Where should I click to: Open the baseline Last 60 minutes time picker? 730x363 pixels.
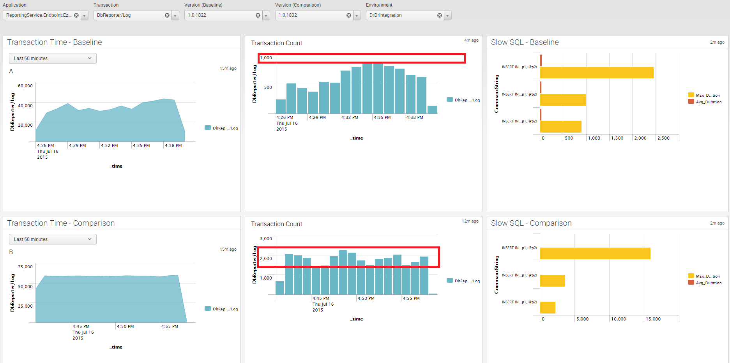pyautogui.click(x=53, y=58)
